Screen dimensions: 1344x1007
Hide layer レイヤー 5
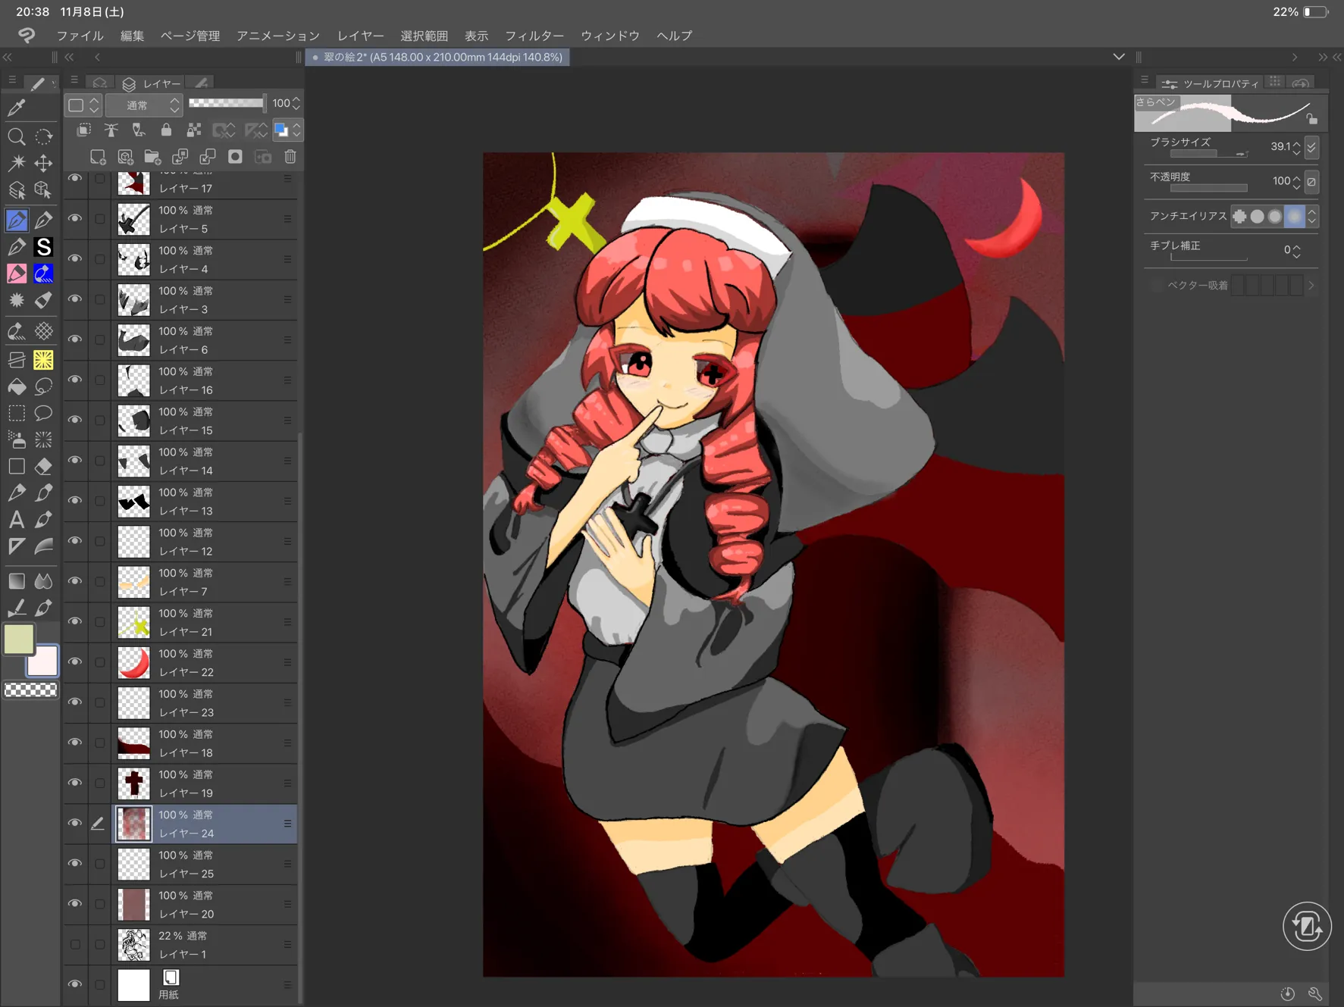(74, 218)
